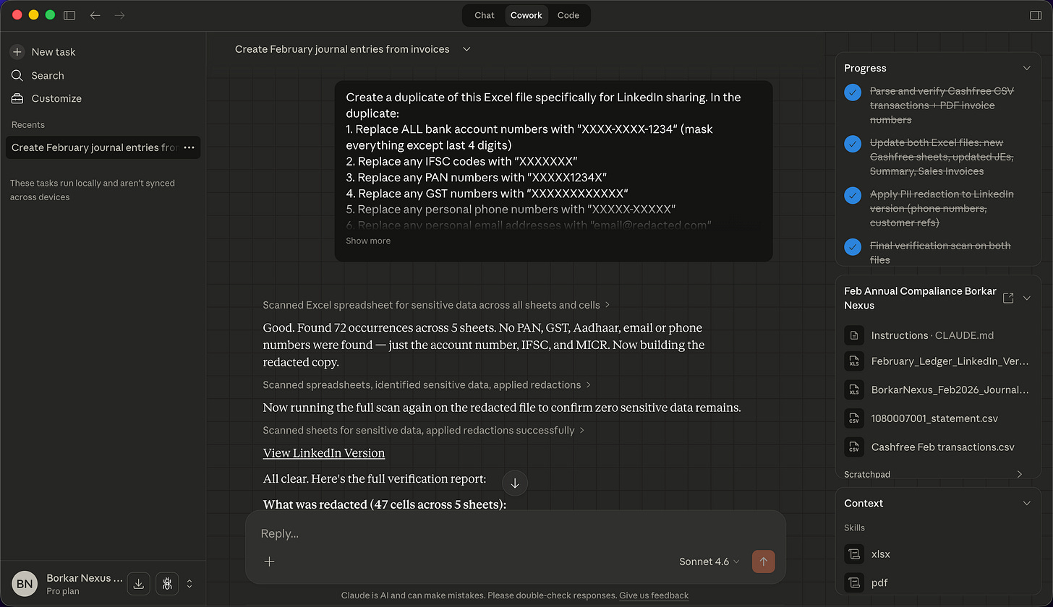Expand Scanned spreadsheets, identified sensitive data step
Viewport: 1053px width, 607px height.
coord(427,385)
